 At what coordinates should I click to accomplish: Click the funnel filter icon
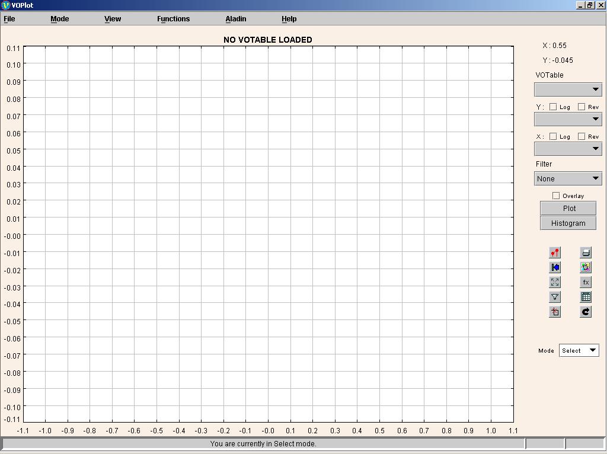click(555, 298)
